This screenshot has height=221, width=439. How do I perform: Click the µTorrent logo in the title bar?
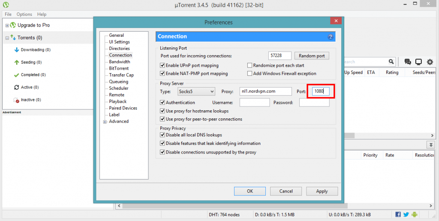[x=6, y=5]
